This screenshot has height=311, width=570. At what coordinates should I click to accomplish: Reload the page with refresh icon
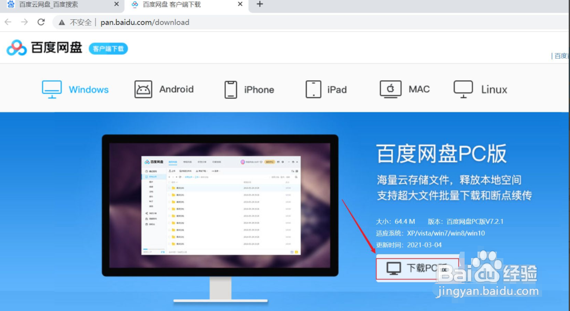41,22
